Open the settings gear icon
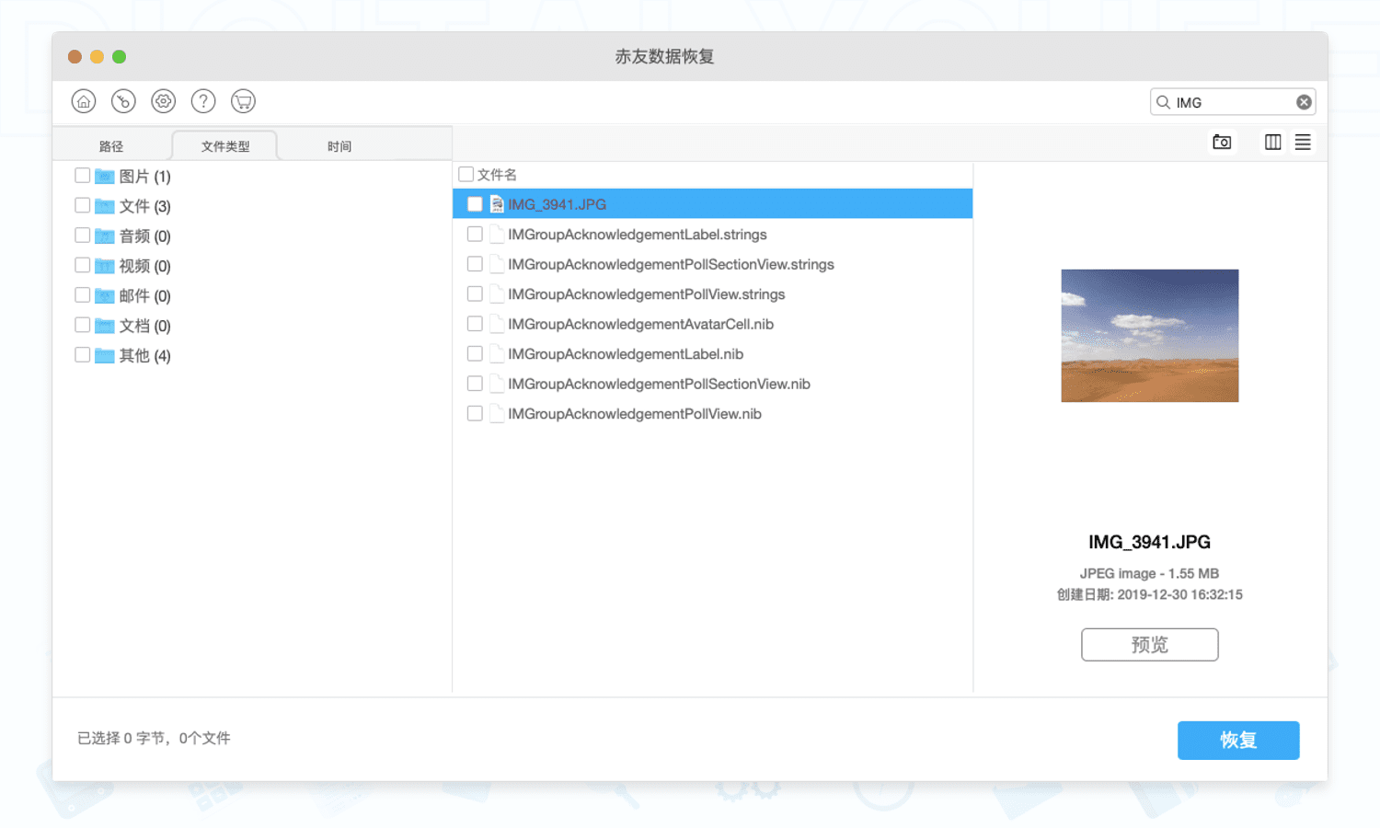This screenshot has height=828, width=1380. pos(164,101)
